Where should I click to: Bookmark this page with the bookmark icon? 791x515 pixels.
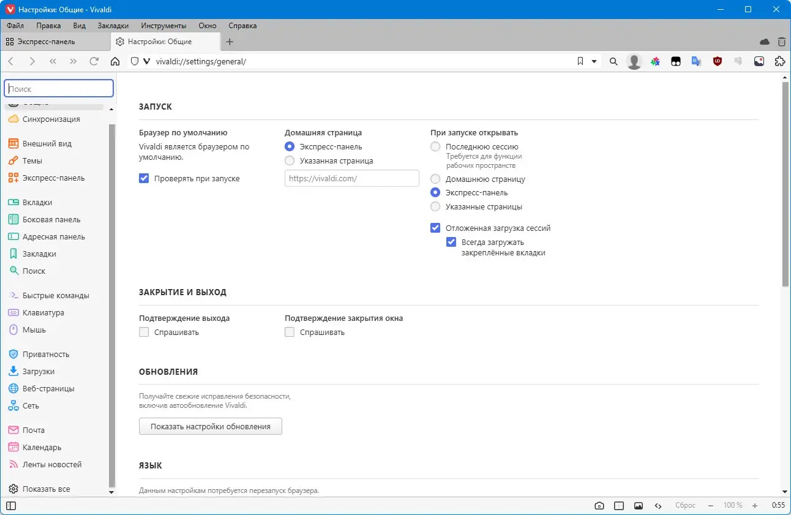(580, 61)
